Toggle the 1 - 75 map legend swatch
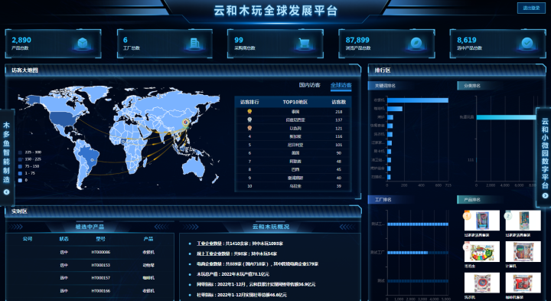Image resolution: width=551 pixels, height=301 pixels. point(20,173)
